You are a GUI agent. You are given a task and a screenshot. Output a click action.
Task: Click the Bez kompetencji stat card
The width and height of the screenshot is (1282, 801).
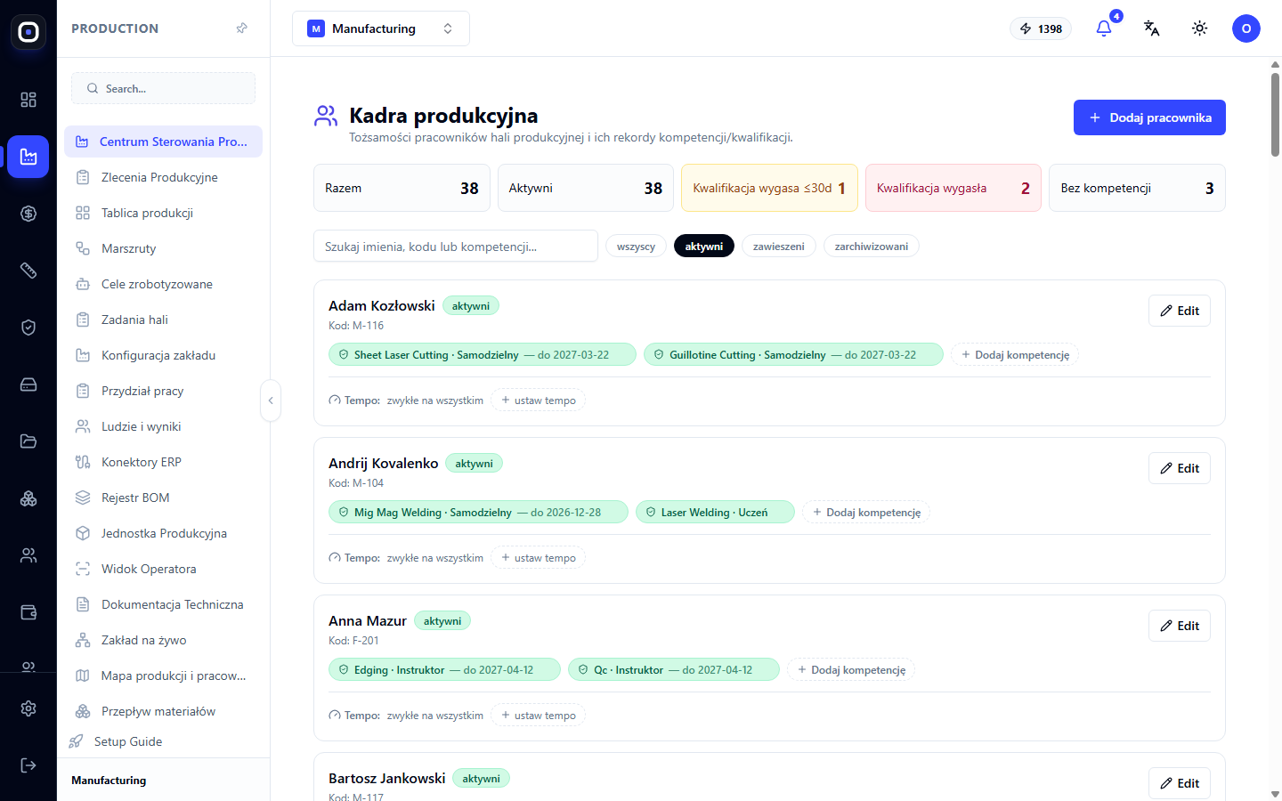pyautogui.click(x=1137, y=188)
